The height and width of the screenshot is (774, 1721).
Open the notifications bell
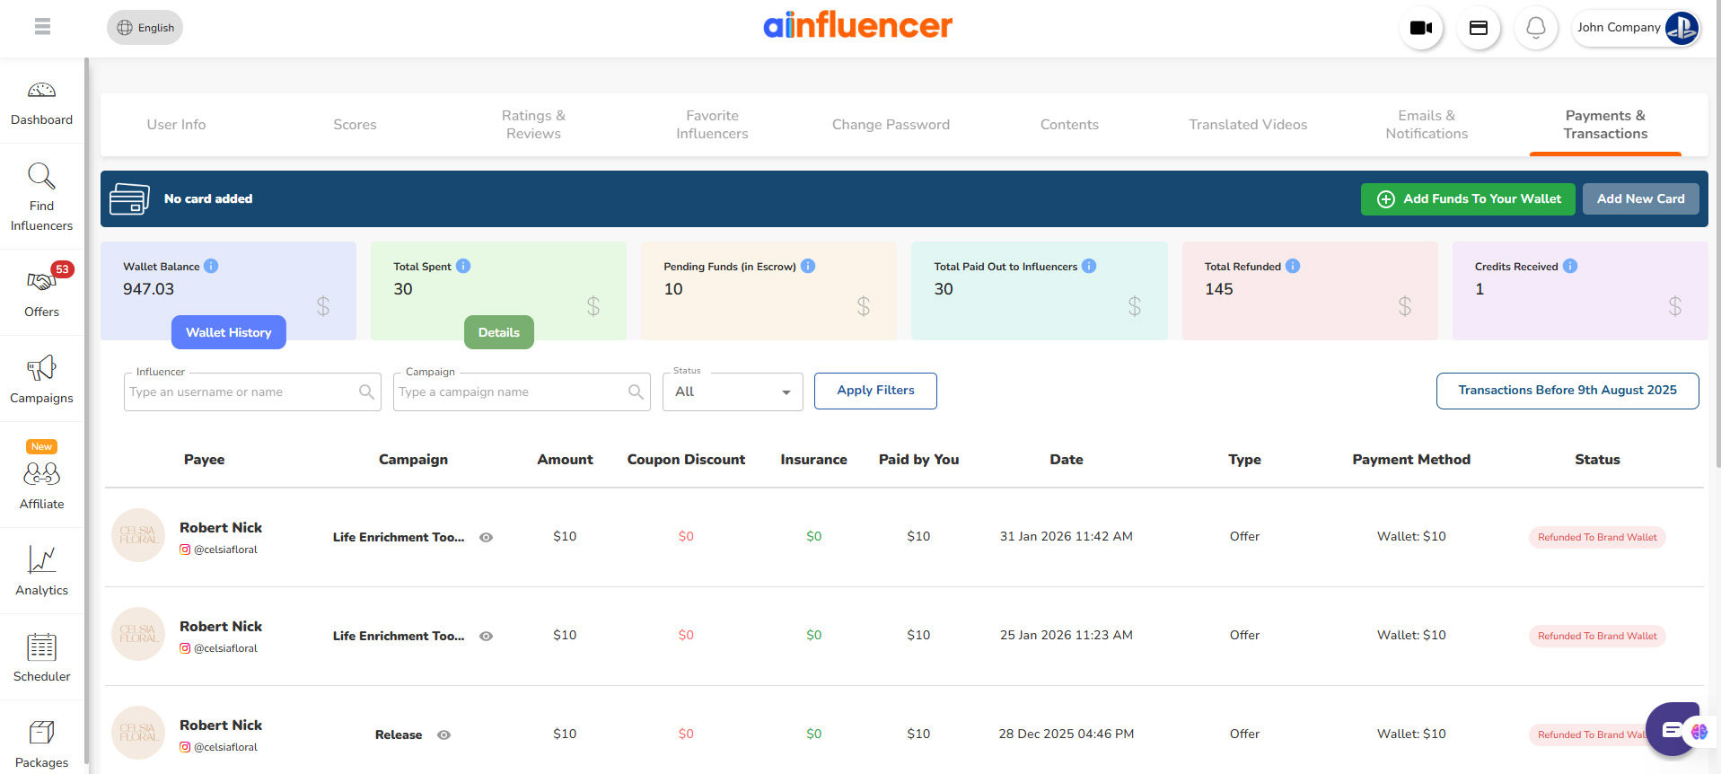coord(1536,28)
